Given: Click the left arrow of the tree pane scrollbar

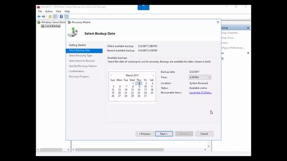Looking at the screenshot, I should pos(38,150).
